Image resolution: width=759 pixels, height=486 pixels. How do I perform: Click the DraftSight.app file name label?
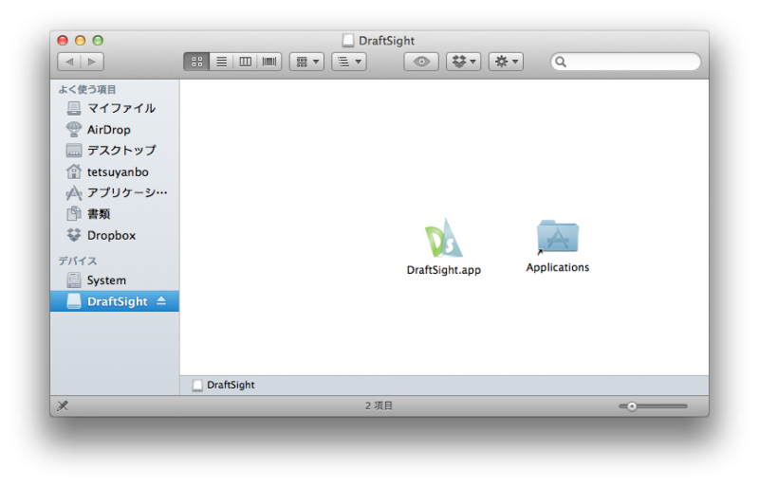click(444, 270)
